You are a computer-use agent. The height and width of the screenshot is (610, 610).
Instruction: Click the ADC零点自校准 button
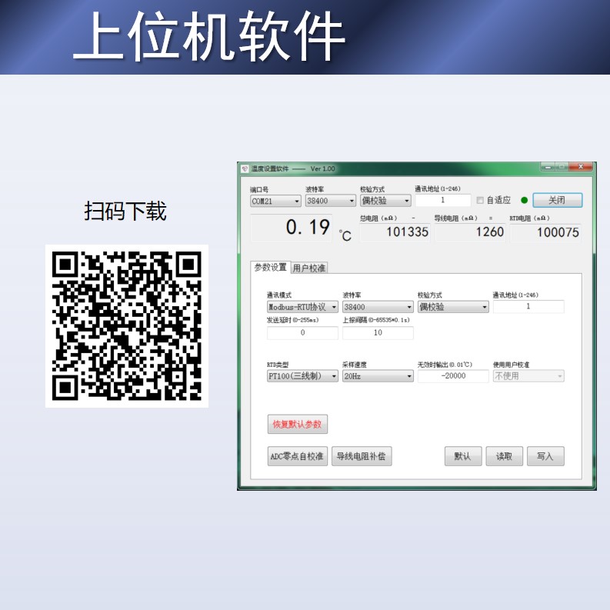pyautogui.click(x=297, y=456)
